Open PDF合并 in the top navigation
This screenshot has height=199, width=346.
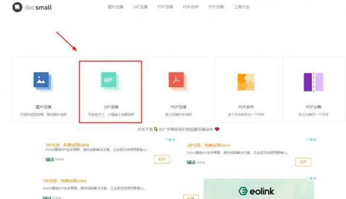coord(191,7)
